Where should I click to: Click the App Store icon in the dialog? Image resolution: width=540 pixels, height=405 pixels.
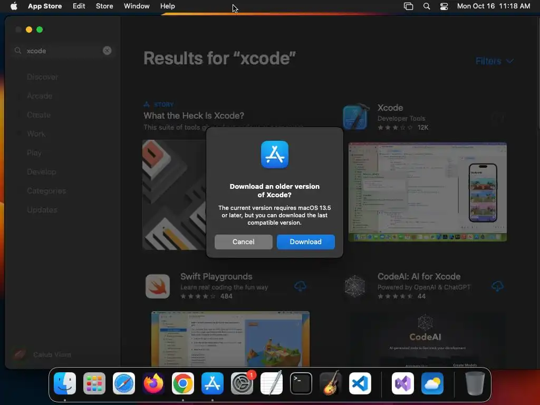(274, 155)
